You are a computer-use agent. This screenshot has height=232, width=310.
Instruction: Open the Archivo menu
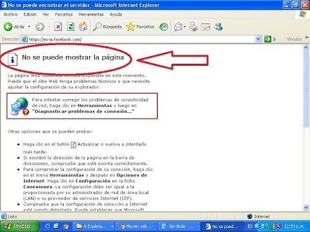click(10, 14)
